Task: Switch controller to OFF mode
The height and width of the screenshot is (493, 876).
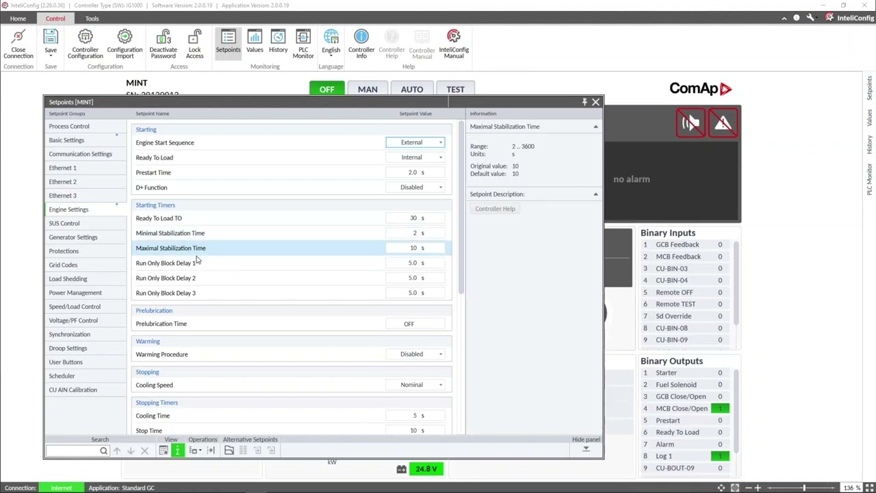Action: 326,89
